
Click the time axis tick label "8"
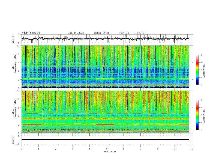158,149
